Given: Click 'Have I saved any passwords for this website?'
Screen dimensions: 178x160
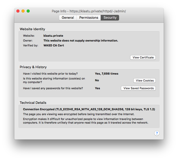Looking at the screenshot, I should tap(53, 88).
